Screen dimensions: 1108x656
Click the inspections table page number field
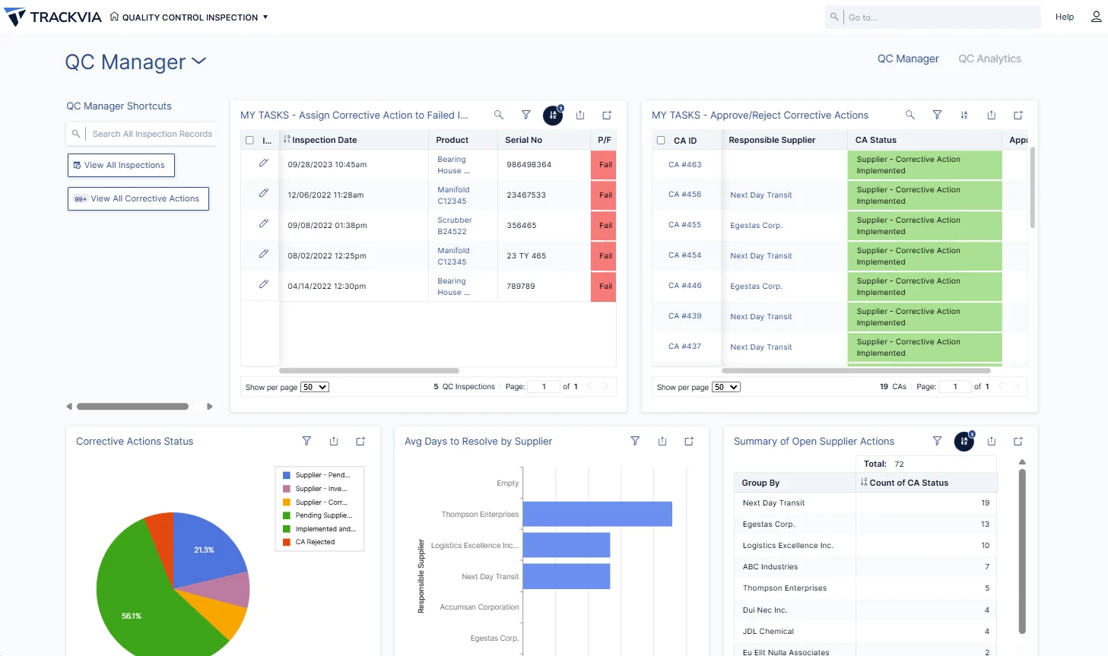pos(544,387)
